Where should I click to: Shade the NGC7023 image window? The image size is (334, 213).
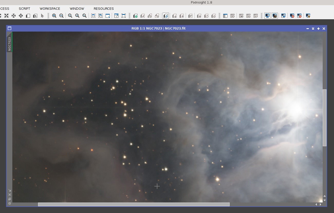(313, 28)
